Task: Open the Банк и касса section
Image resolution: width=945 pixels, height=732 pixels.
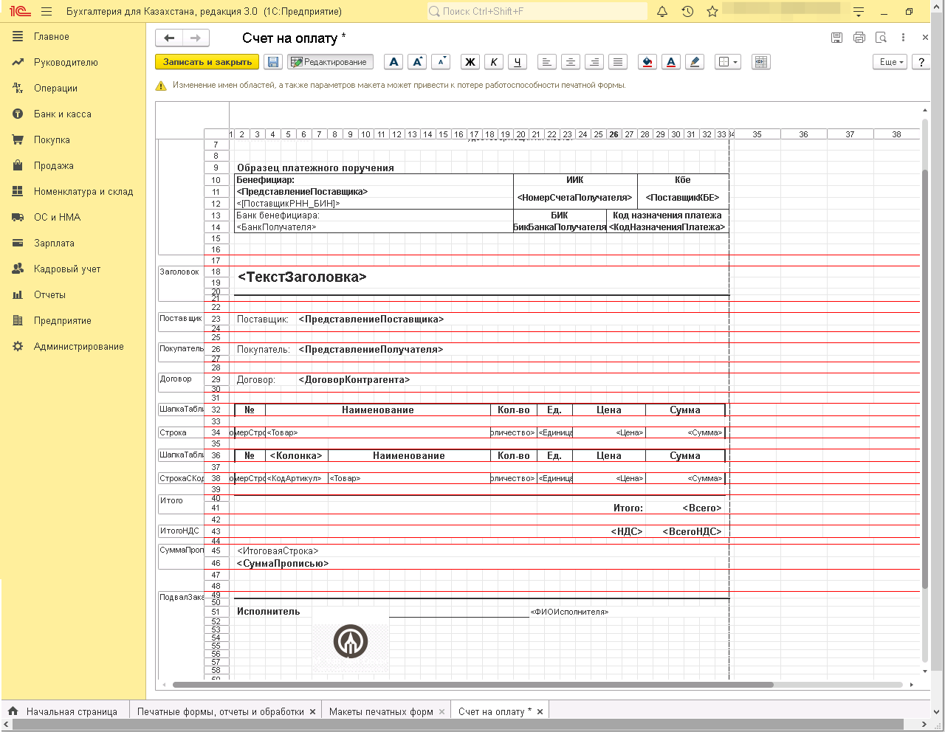Action: (x=63, y=114)
